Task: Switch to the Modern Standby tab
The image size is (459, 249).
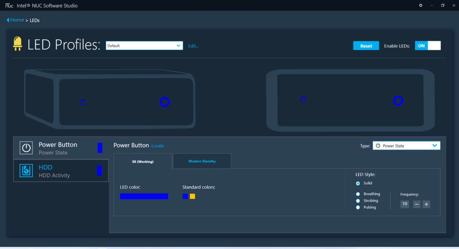Action: 202,161
